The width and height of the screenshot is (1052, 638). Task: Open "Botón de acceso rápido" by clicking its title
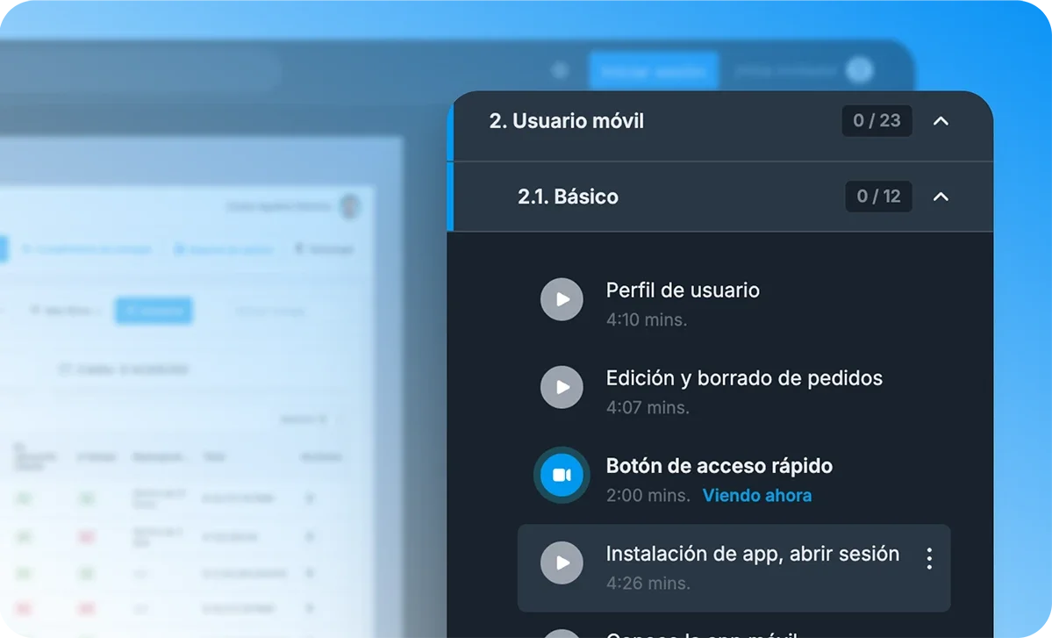719,466
